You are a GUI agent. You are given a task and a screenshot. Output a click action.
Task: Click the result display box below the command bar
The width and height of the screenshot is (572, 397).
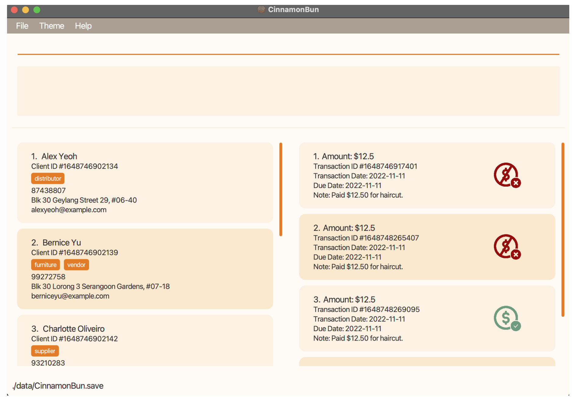pyautogui.click(x=288, y=91)
